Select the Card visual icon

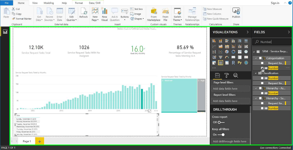pos(233,57)
